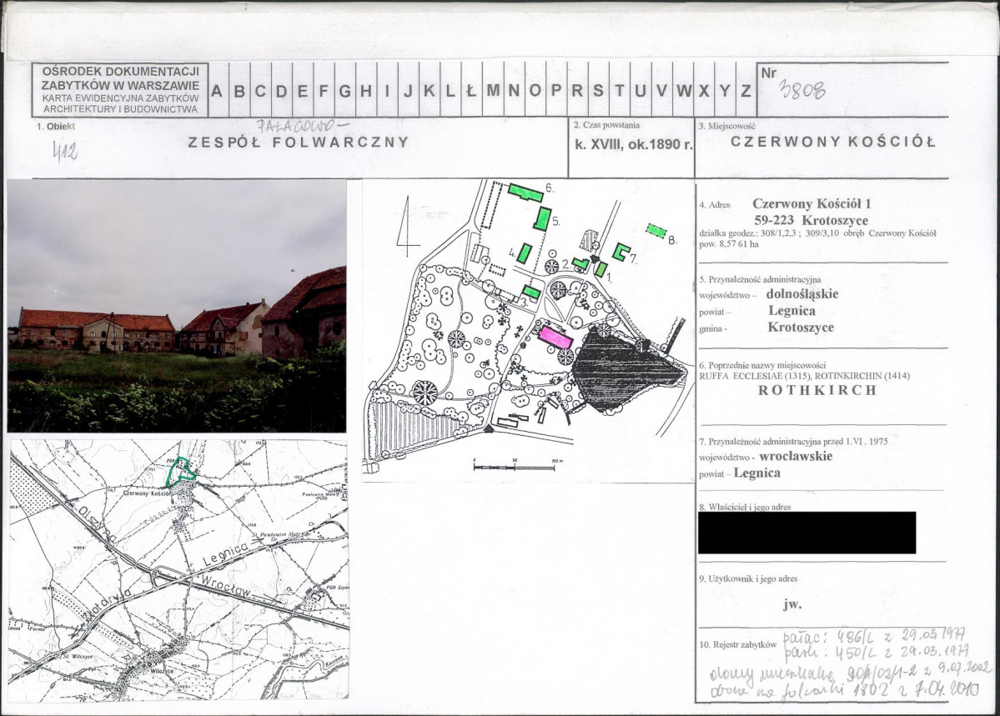Click the pink palace building on plan
Viewport: 1000px width, 716px height.
(x=555, y=336)
